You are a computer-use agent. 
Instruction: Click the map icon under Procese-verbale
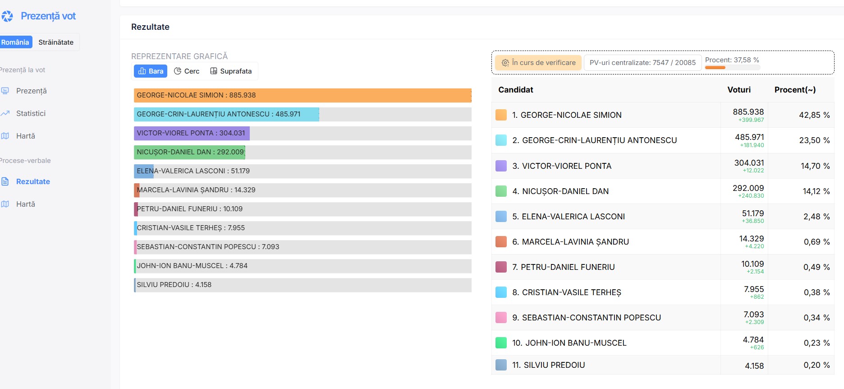tap(5, 204)
